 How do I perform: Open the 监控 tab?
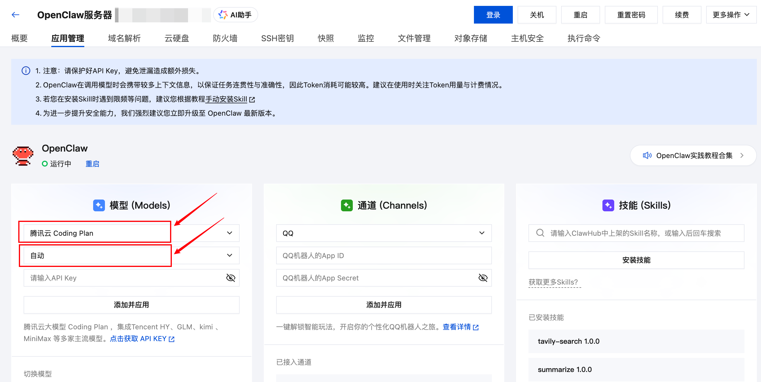click(365, 38)
